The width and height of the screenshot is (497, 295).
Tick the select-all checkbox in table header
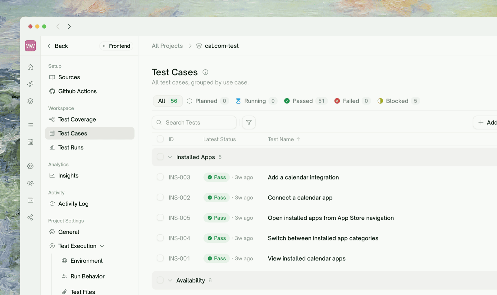[x=160, y=139]
